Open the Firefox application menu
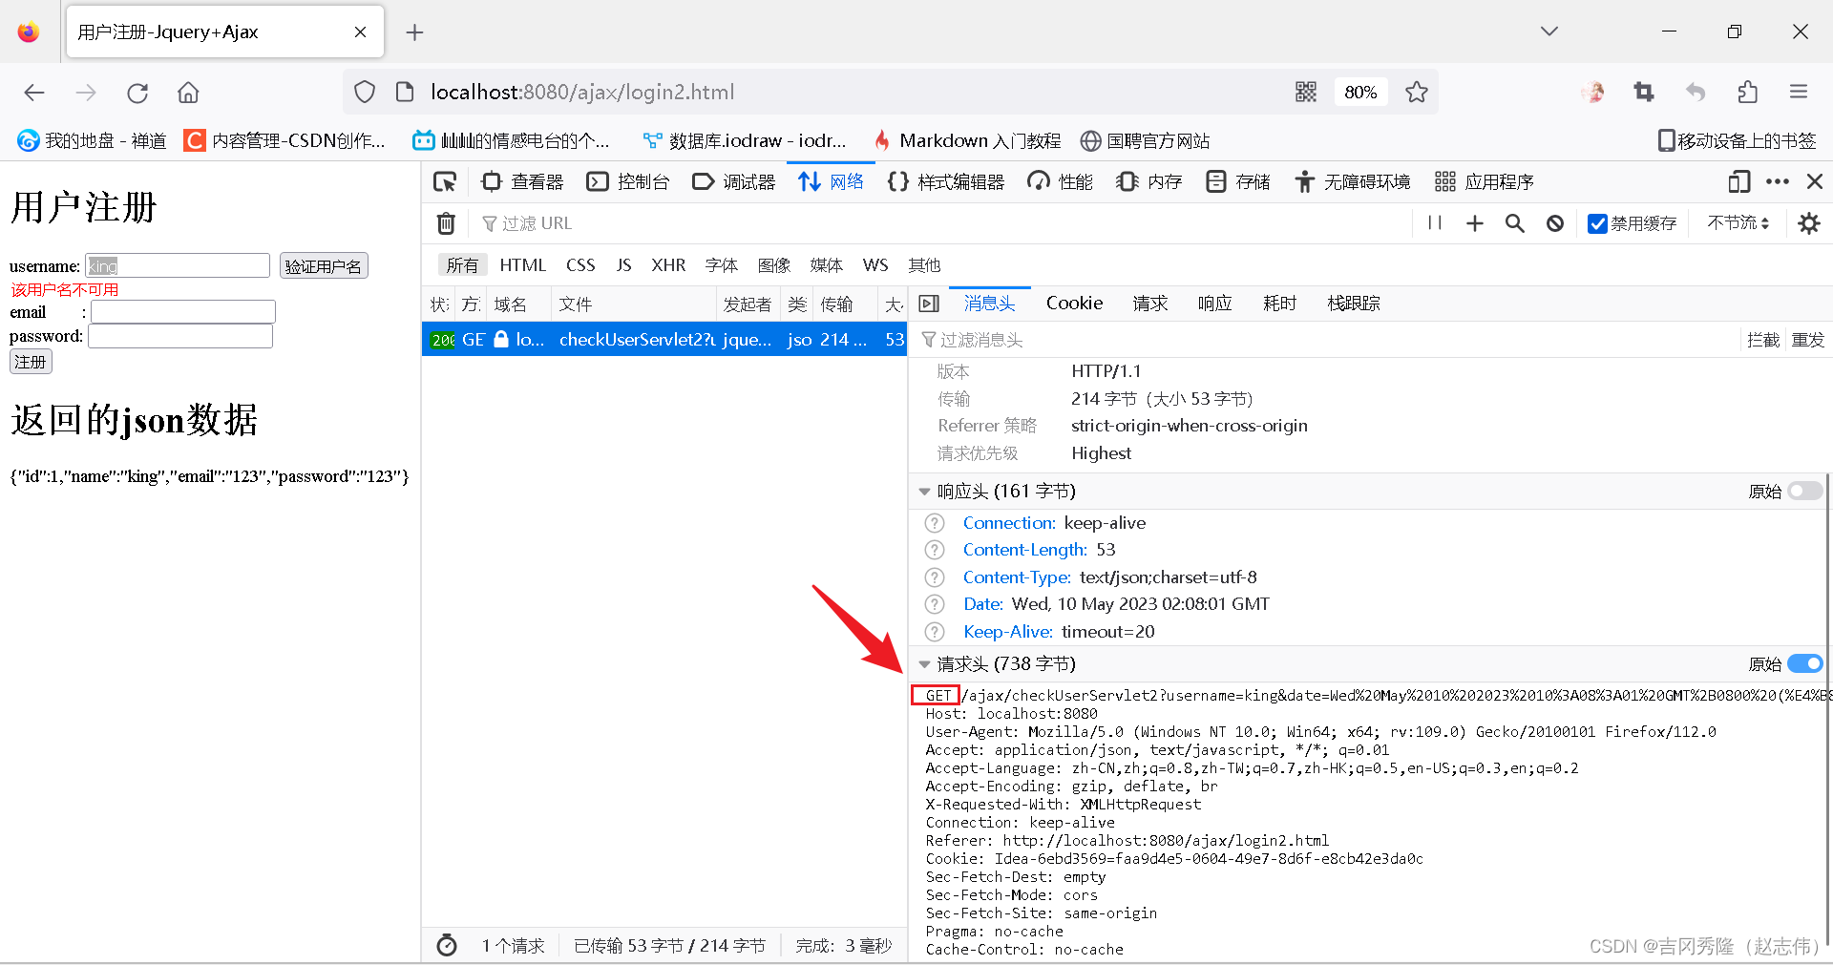This screenshot has height=965, width=1833. click(1799, 92)
